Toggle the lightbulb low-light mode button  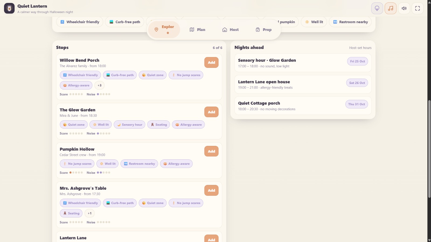377,8
